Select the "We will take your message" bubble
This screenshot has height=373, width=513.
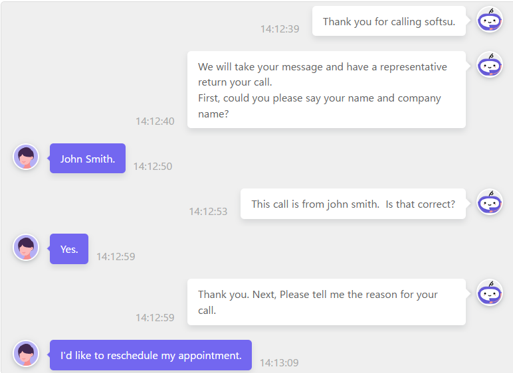pos(326,90)
